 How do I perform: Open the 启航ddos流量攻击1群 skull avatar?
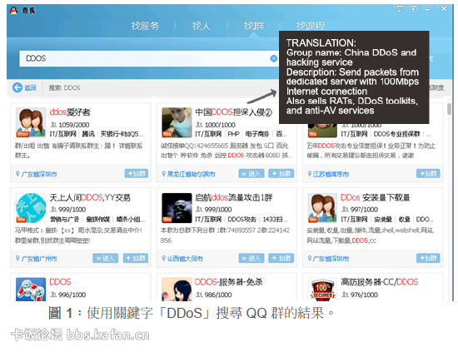tap(177, 208)
